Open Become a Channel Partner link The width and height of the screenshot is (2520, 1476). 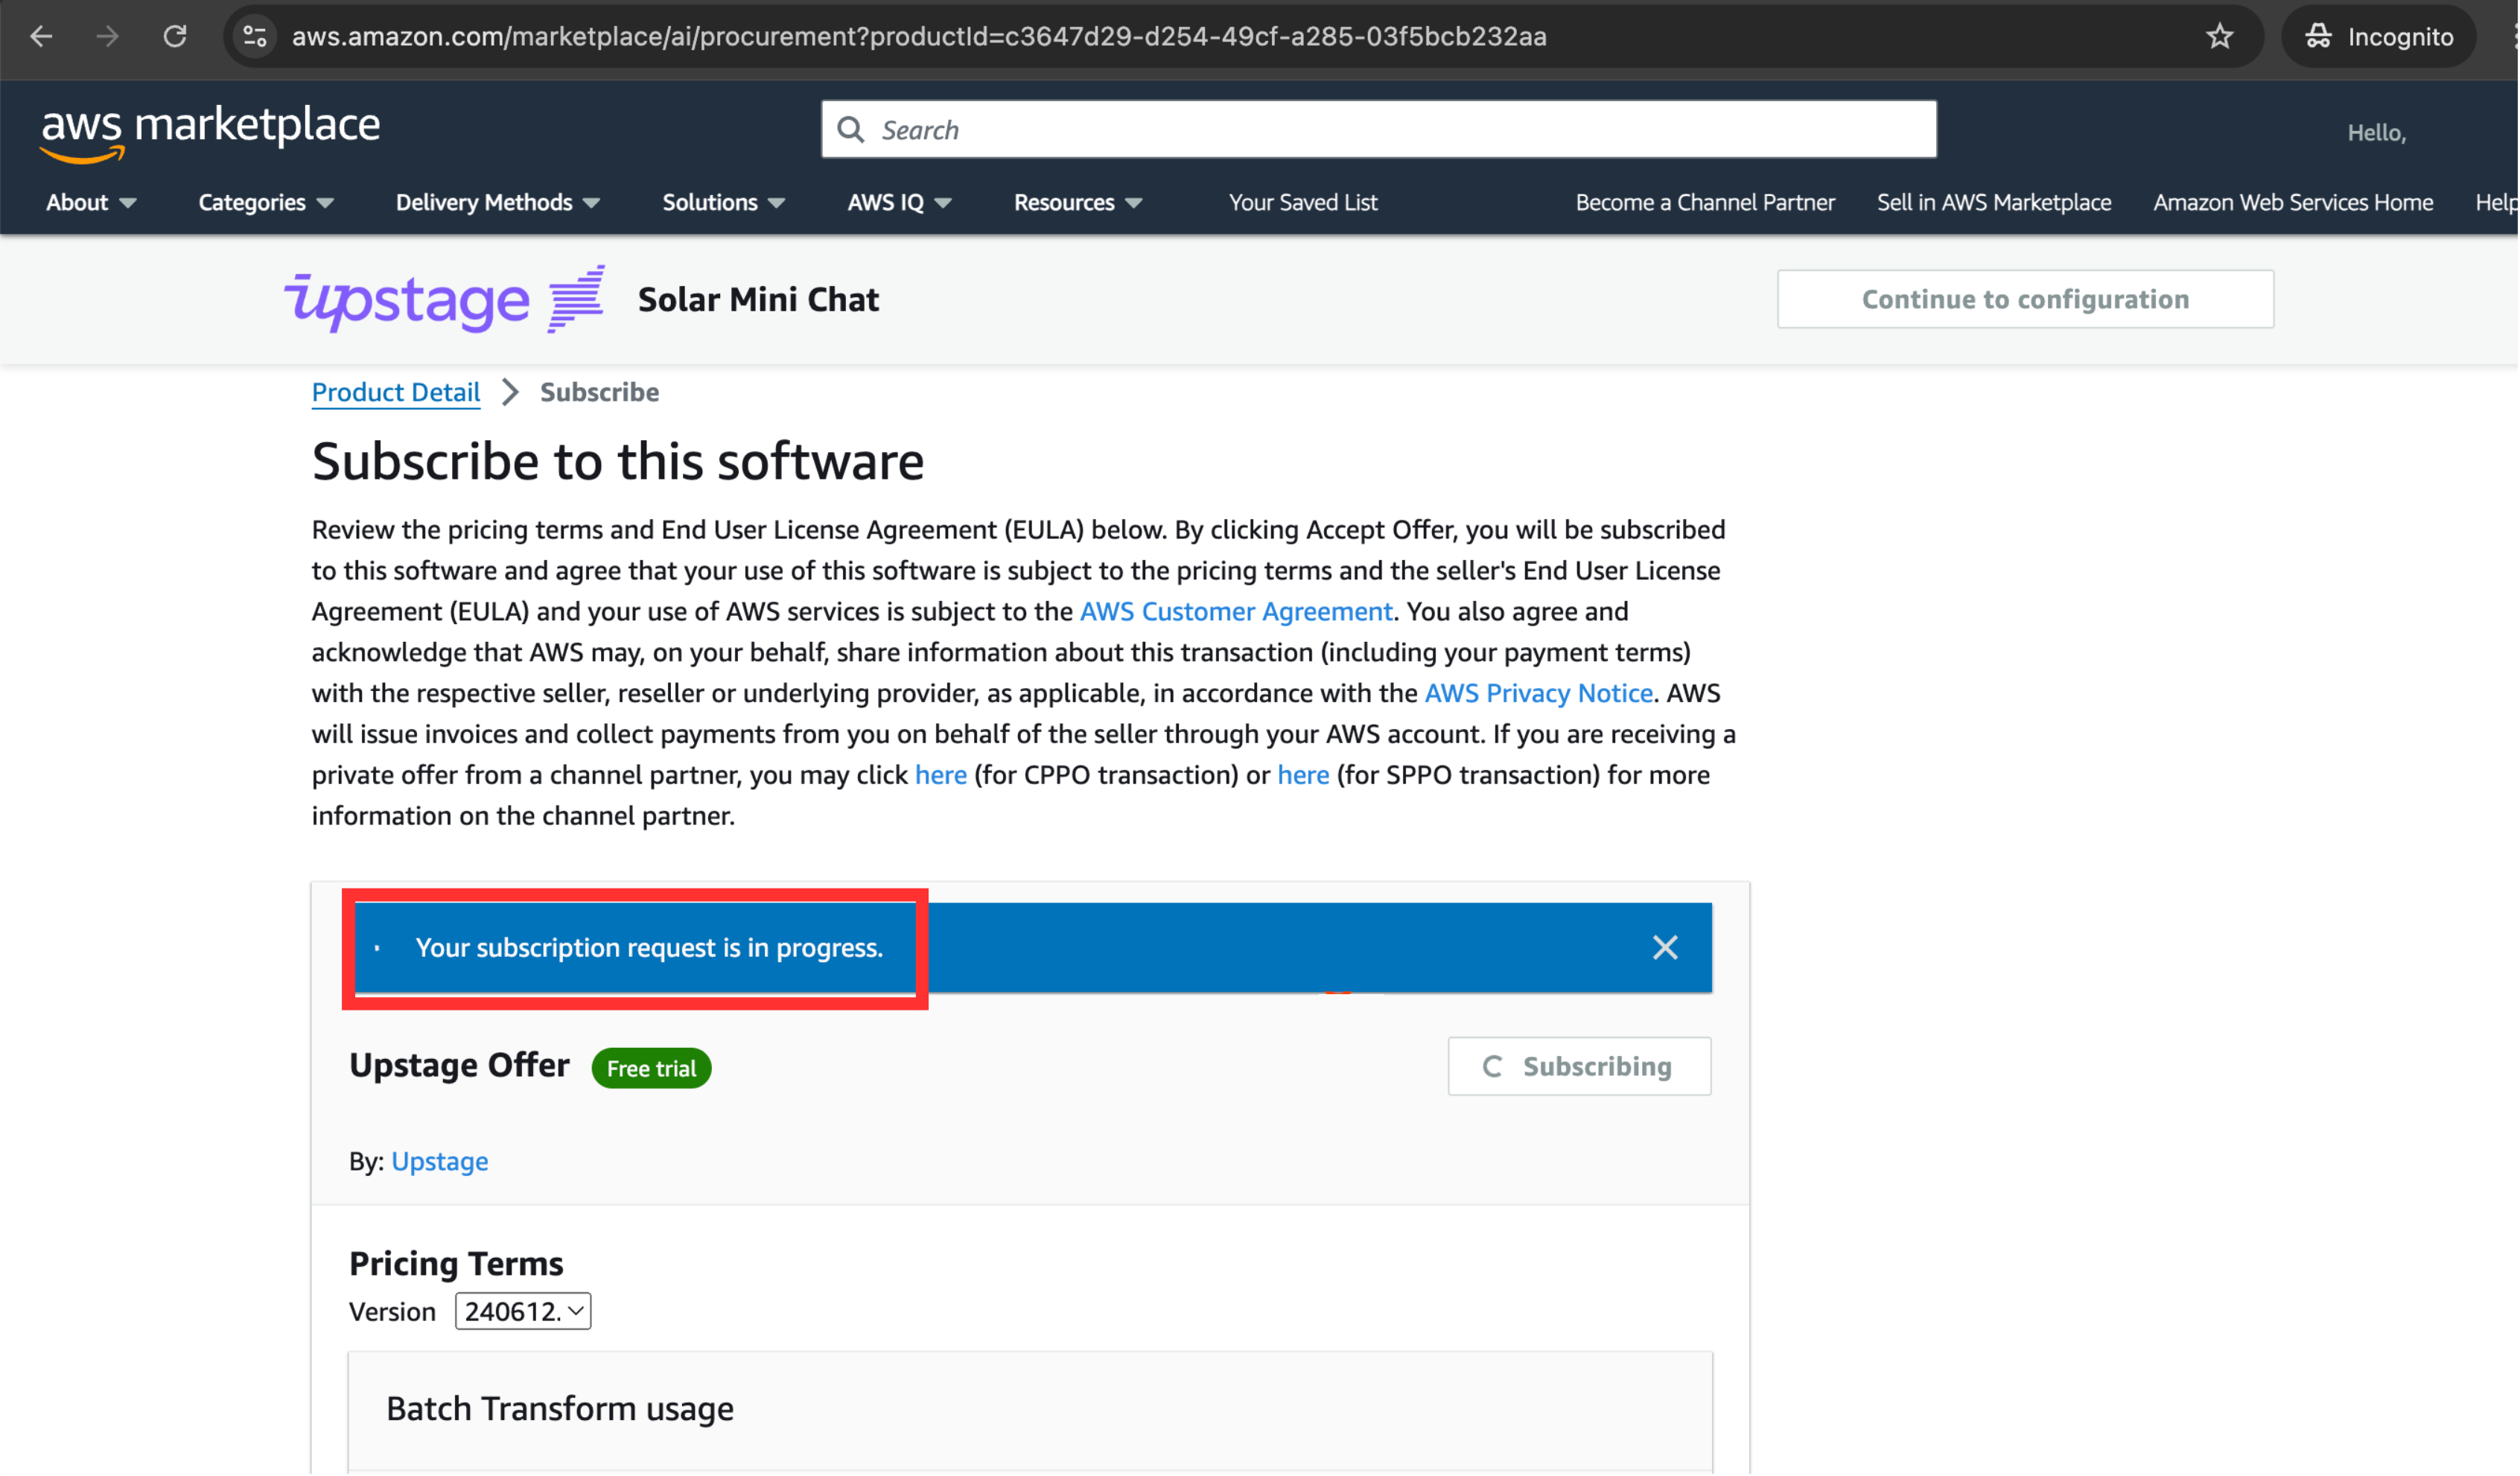(1707, 203)
